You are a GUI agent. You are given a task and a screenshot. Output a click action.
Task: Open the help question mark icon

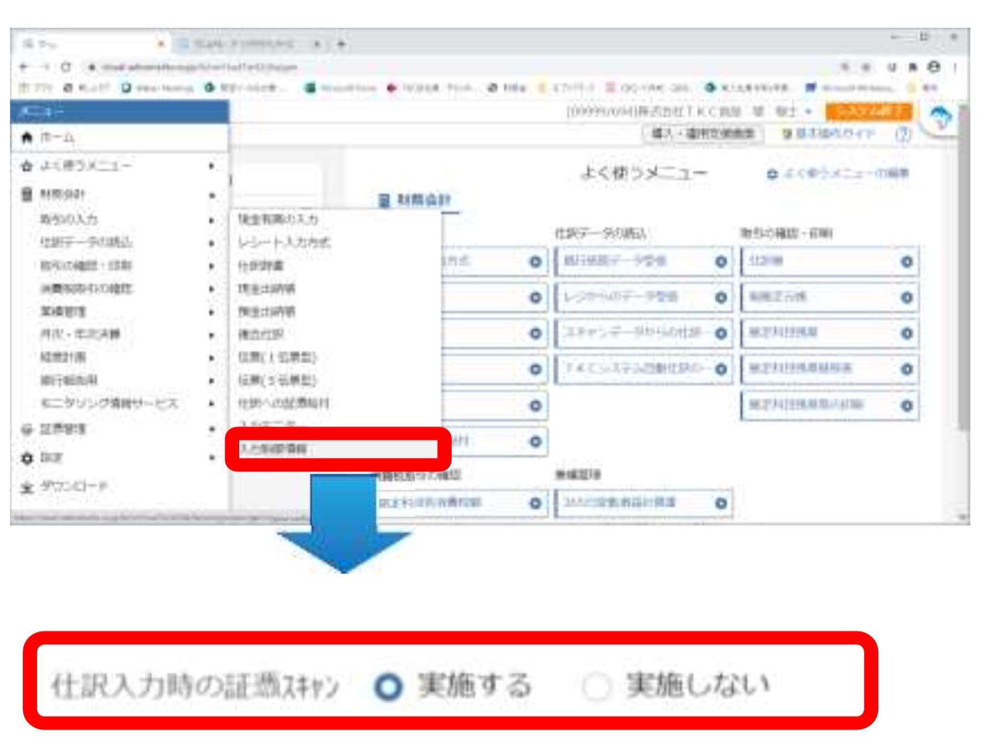point(903,134)
